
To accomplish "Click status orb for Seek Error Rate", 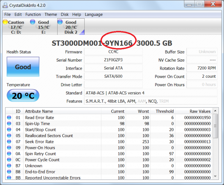I will point(9,141).
